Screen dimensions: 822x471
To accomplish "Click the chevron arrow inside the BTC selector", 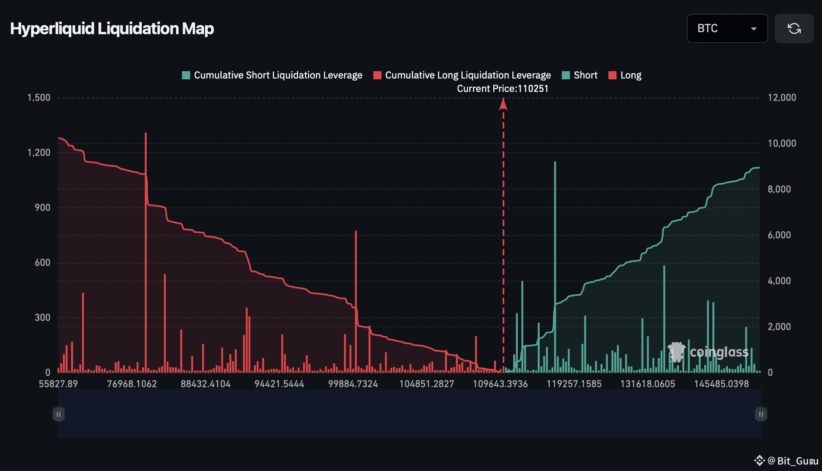I will [754, 28].
